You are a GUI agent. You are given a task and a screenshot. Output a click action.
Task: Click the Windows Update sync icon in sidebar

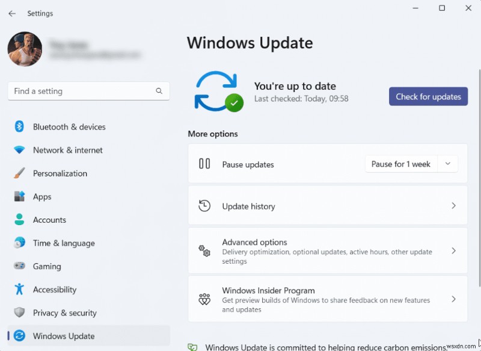pos(19,335)
